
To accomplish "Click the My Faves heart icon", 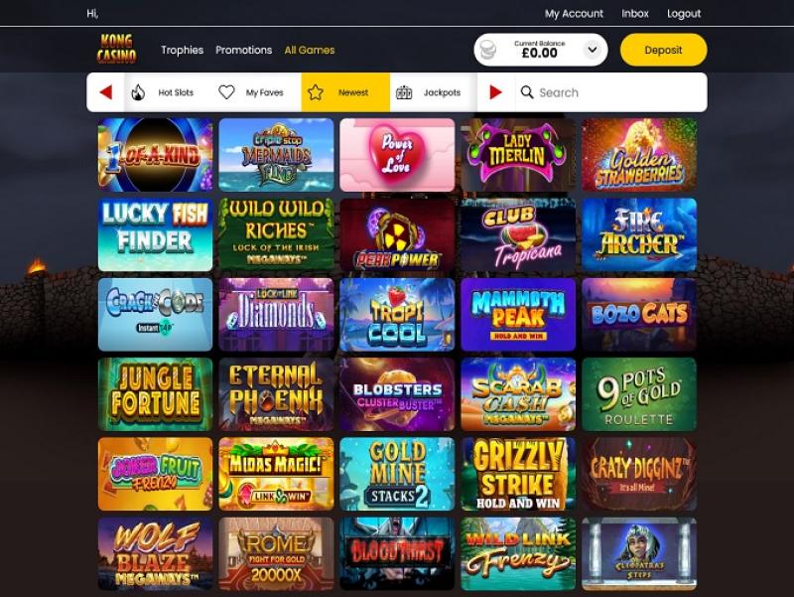I will (x=226, y=92).
